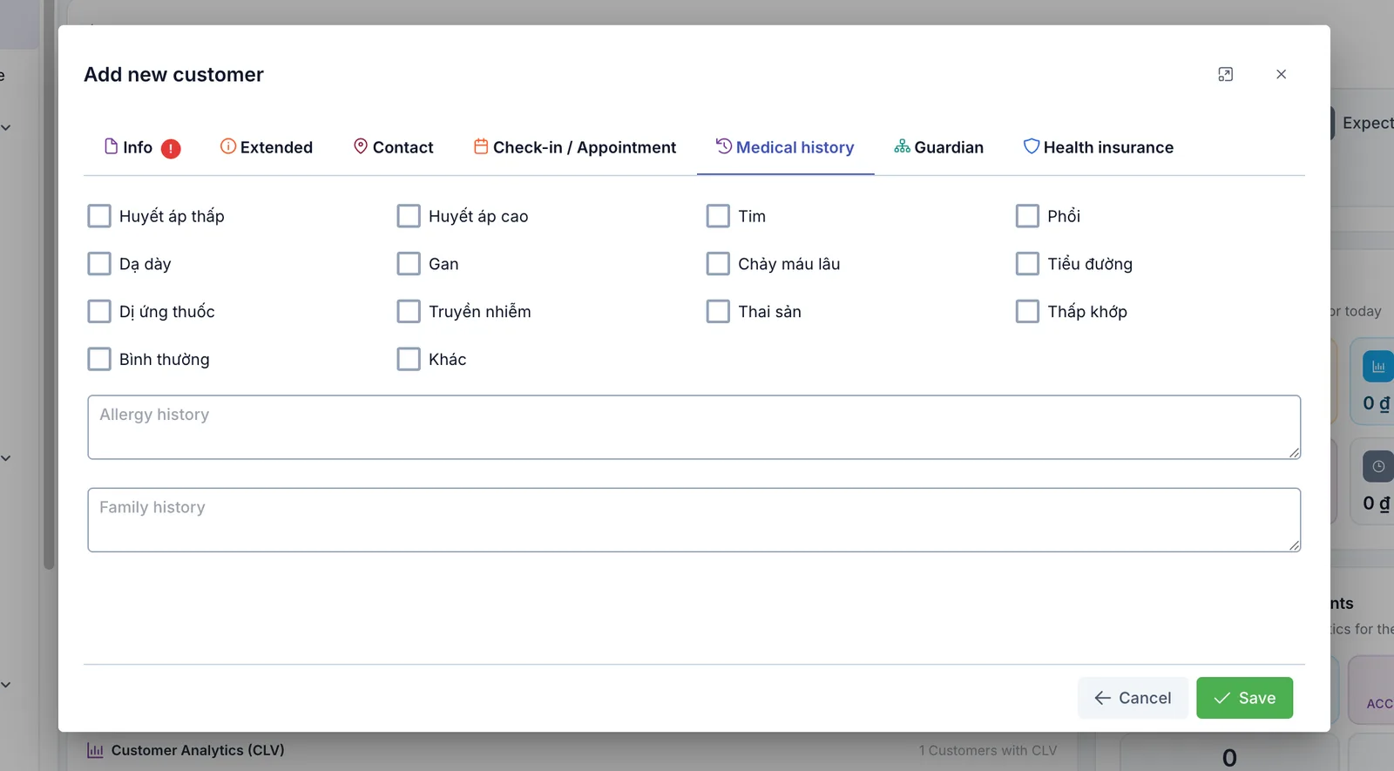This screenshot has width=1394, height=771.
Task: Select the Phổi checkbox
Action: [1027, 216]
